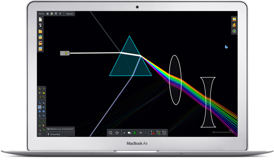Open the Fichier menu
Screen dimensions: 274x160
click(41, 13)
